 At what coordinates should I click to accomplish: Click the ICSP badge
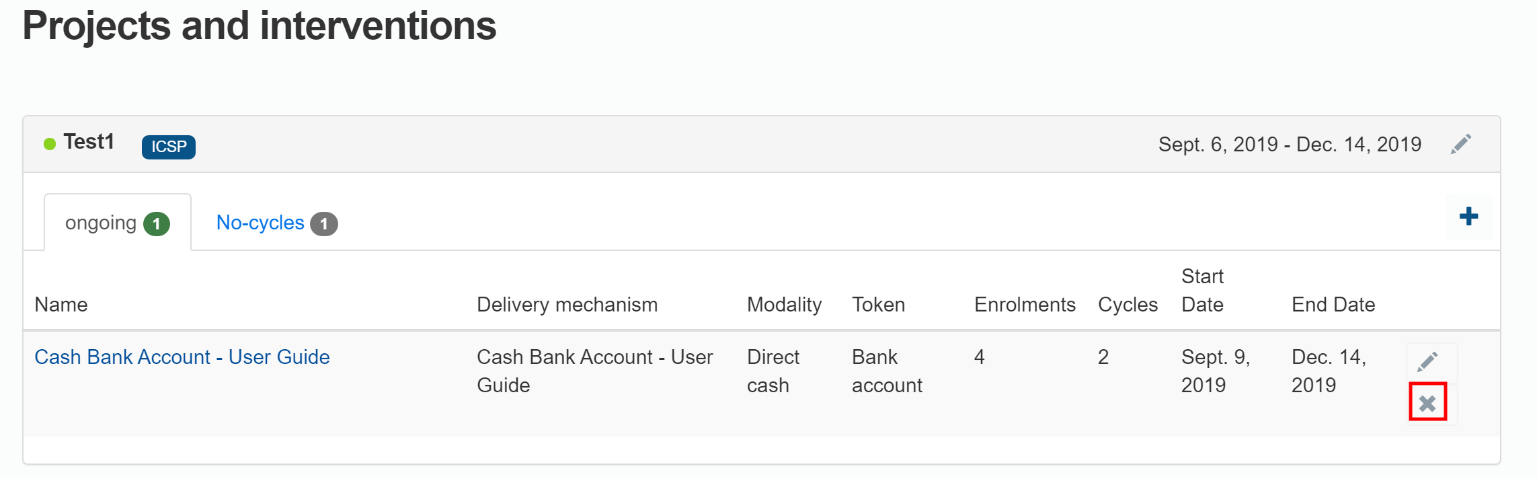click(168, 147)
